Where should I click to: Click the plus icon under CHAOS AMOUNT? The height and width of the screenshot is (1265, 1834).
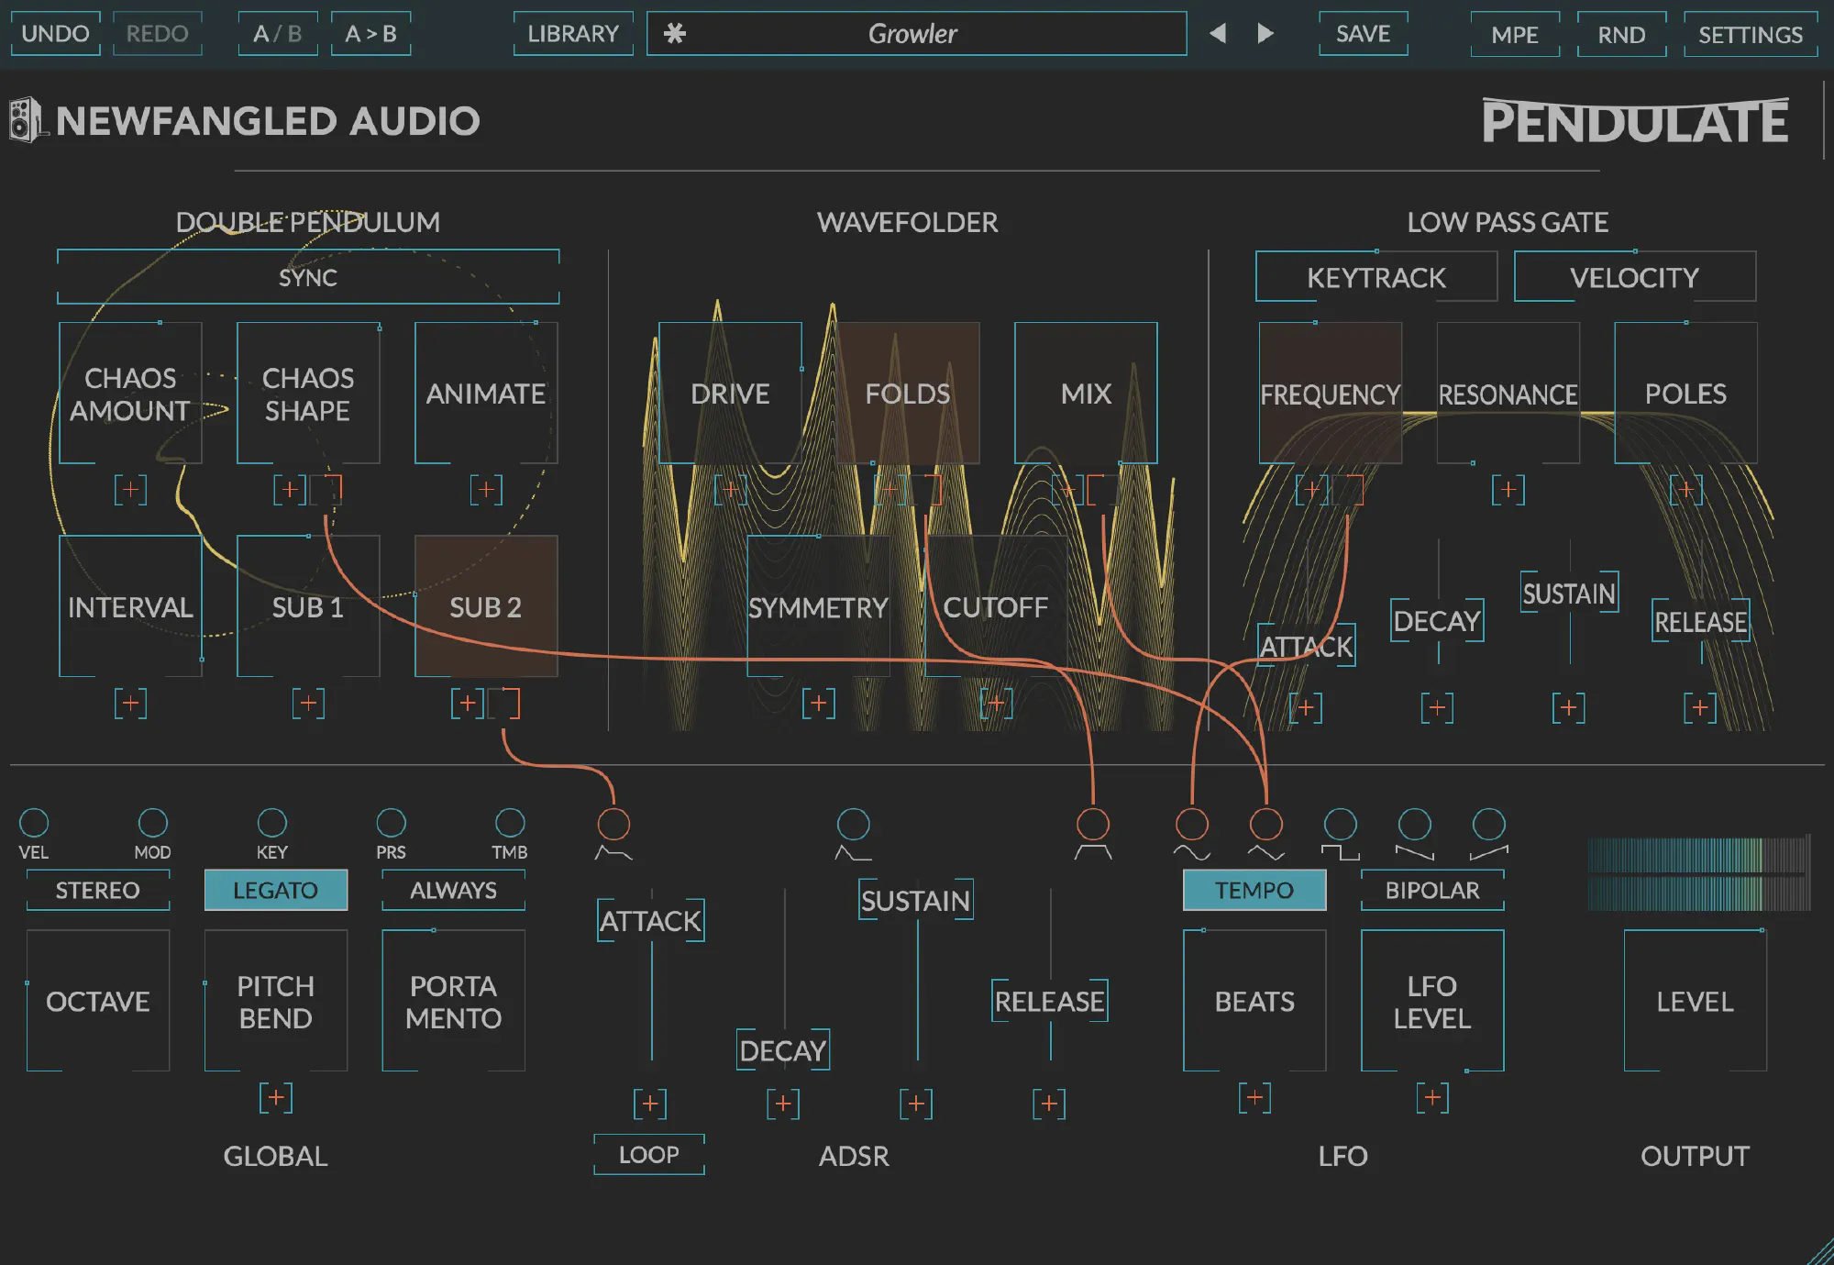(130, 490)
